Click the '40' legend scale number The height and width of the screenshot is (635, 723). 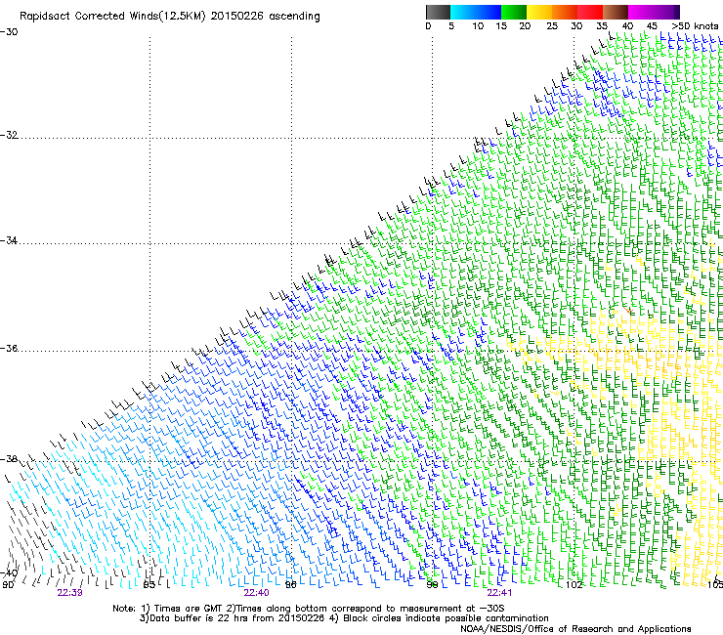coord(627,26)
